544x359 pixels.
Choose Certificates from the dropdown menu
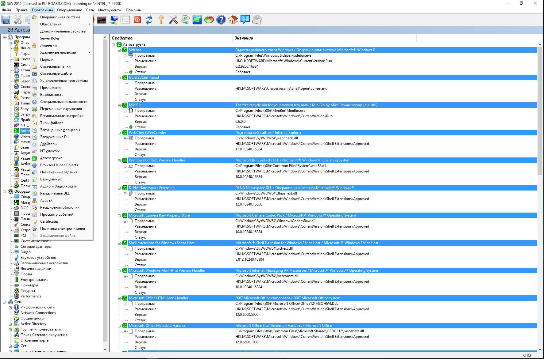(61, 221)
